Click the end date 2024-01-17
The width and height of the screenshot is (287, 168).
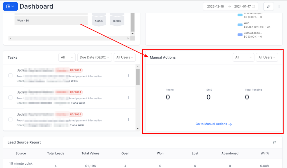click(242, 6)
